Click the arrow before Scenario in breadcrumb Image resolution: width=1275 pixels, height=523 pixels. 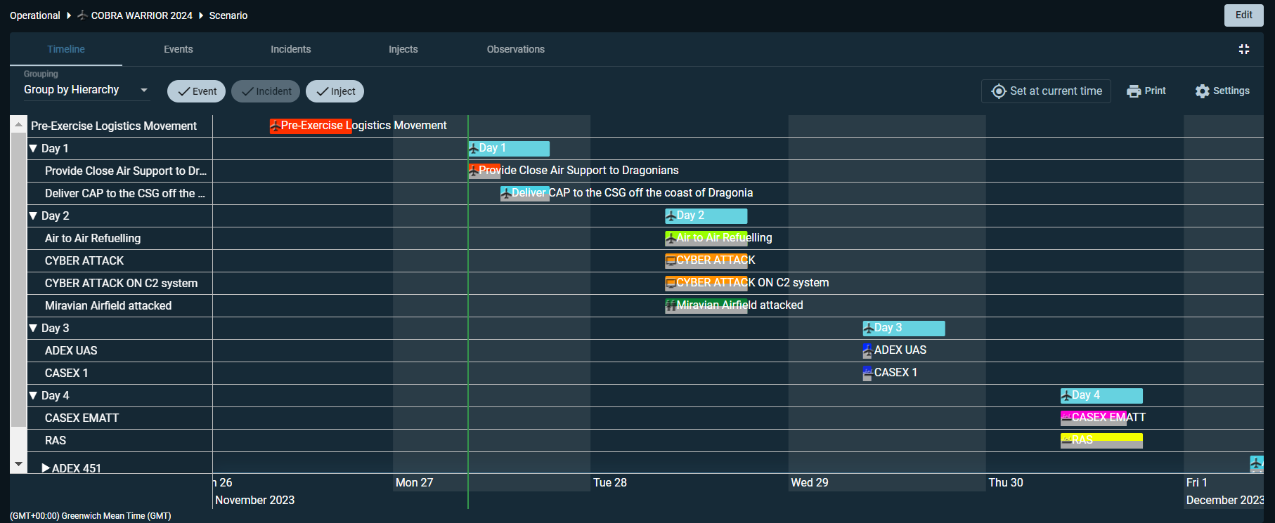(201, 15)
